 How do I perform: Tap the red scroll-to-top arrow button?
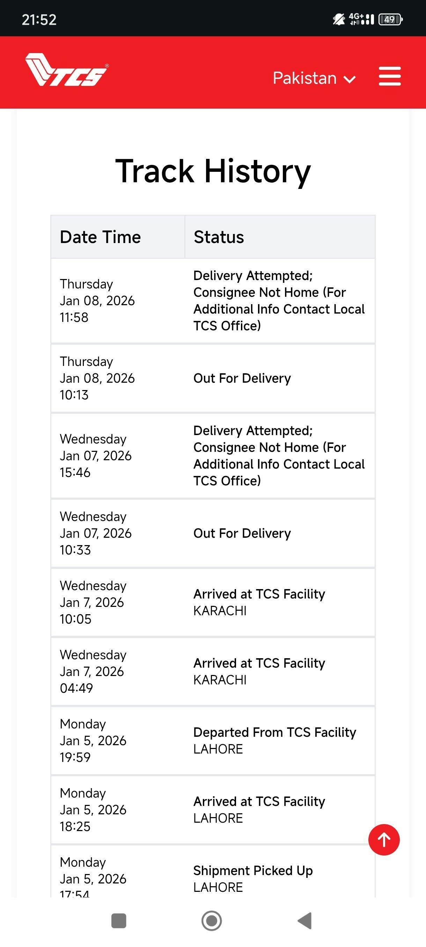[x=384, y=840]
